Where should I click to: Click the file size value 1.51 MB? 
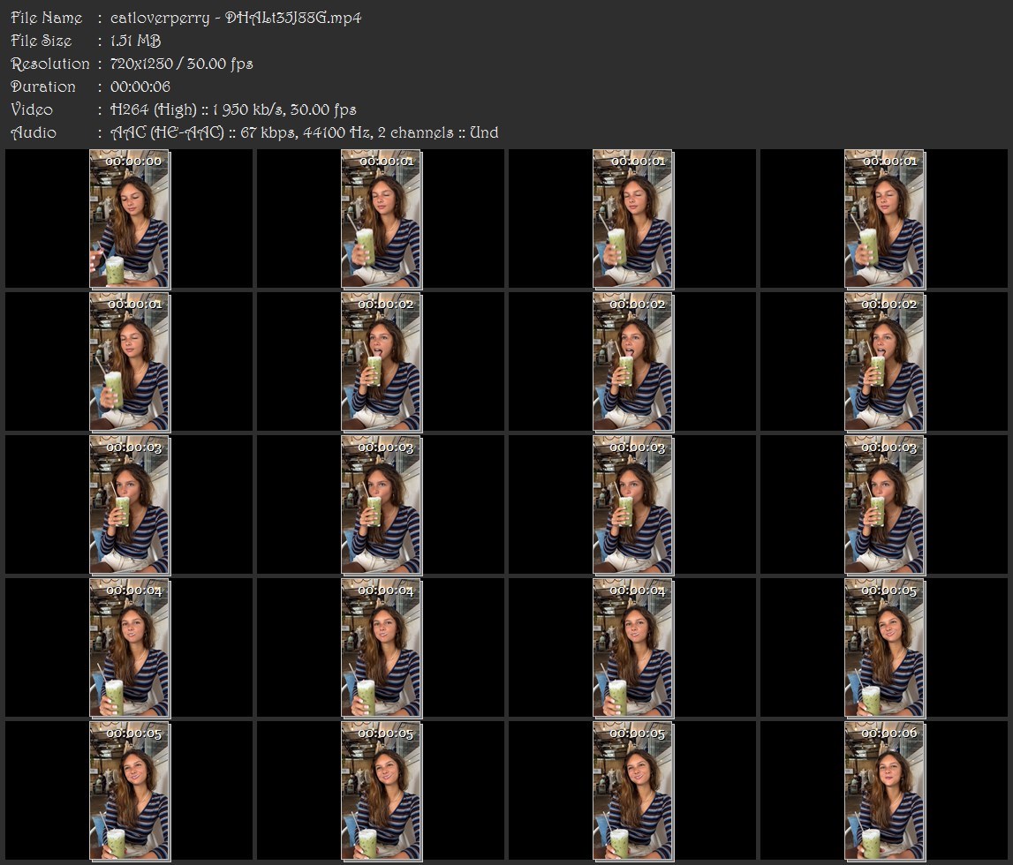[x=136, y=41]
